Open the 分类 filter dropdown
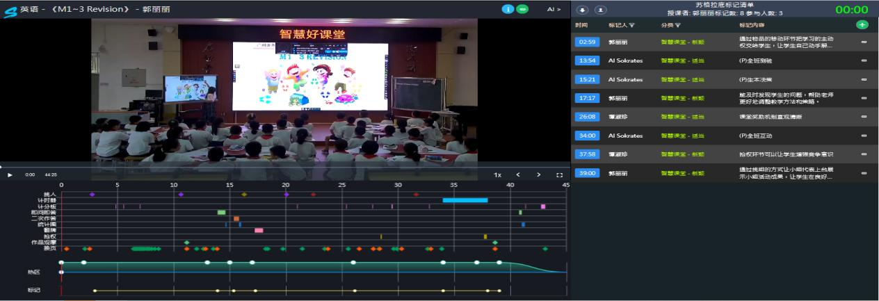879x301 pixels. tap(678, 25)
